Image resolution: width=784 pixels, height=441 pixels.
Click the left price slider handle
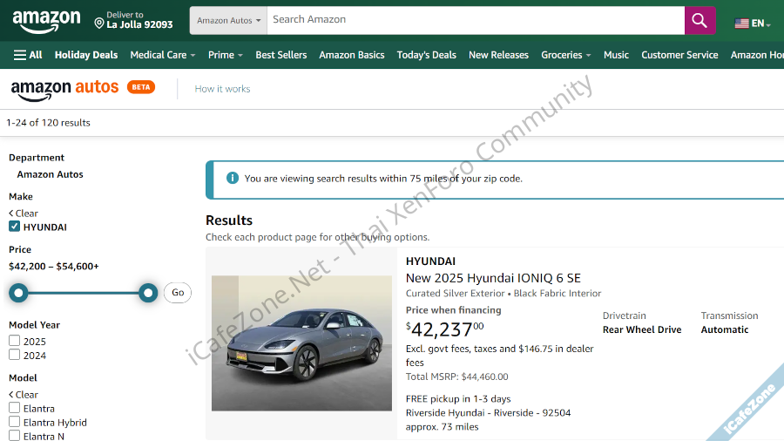18,293
